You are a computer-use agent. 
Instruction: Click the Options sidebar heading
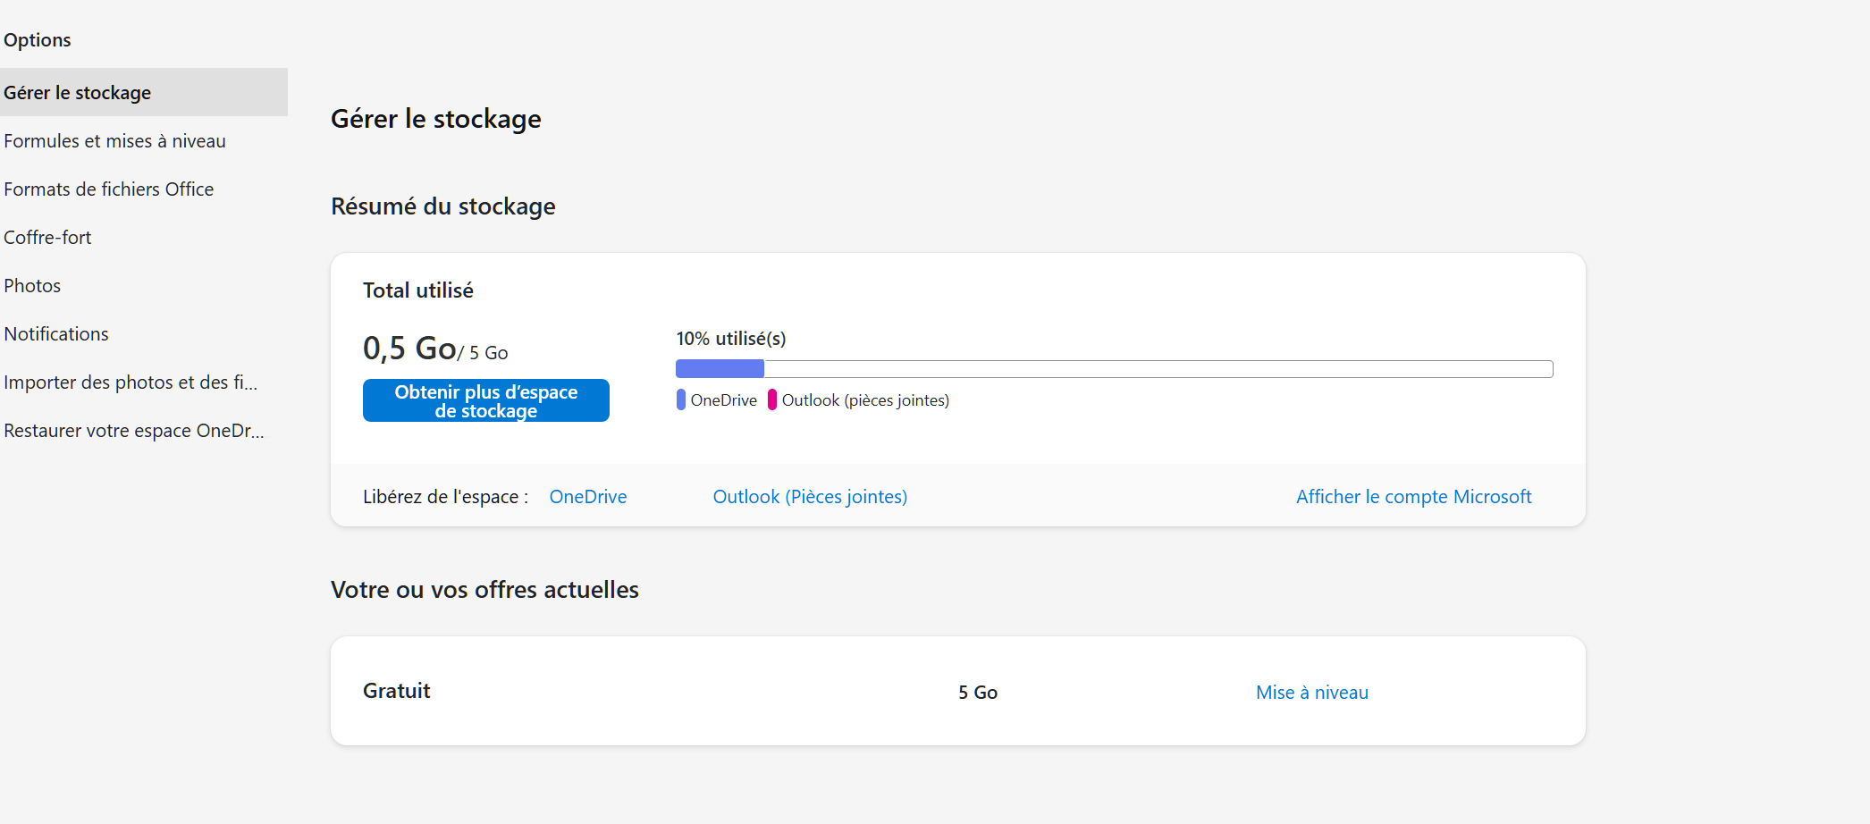tap(38, 40)
